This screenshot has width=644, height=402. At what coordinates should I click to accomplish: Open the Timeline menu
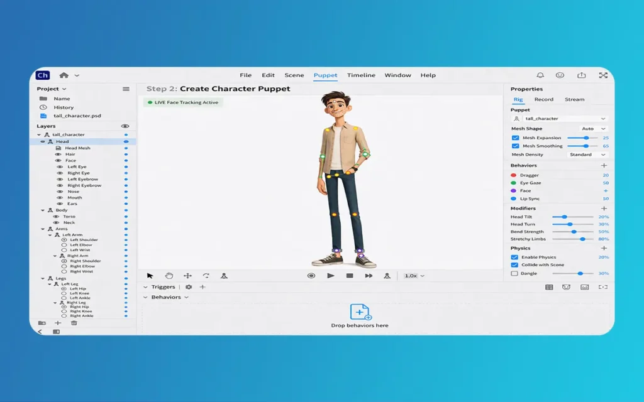pyautogui.click(x=361, y=75)
